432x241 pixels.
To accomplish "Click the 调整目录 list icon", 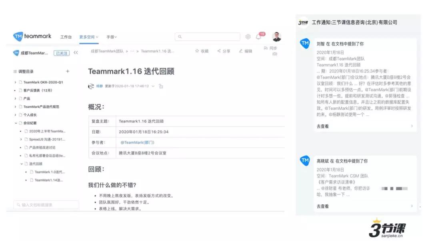I will pos(15,71).
